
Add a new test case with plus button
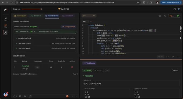107,70
